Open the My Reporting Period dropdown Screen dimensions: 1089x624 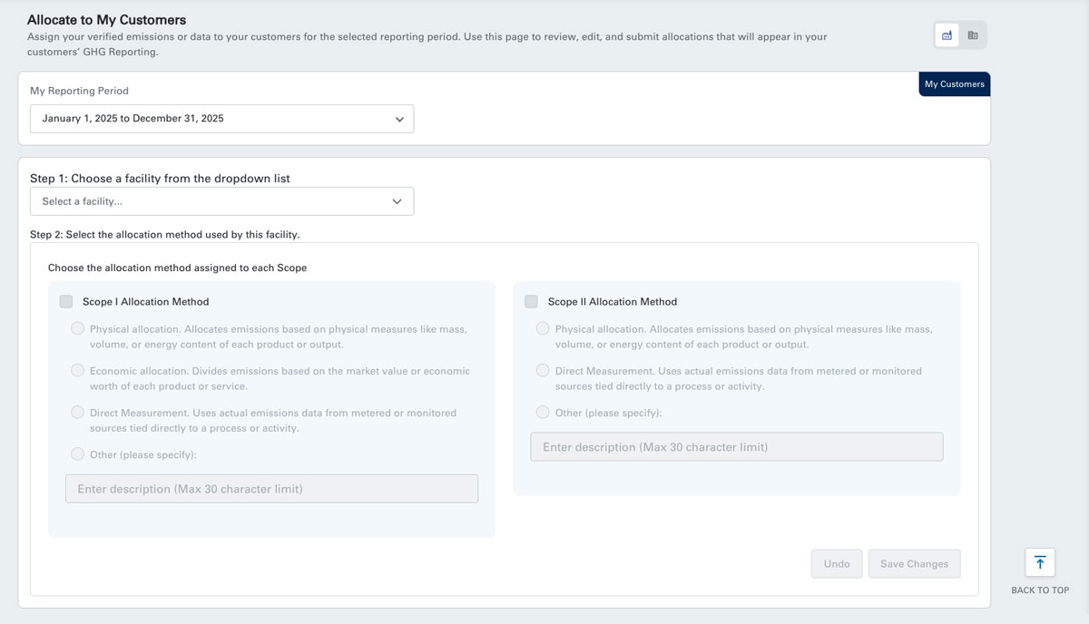coord(221,119)
